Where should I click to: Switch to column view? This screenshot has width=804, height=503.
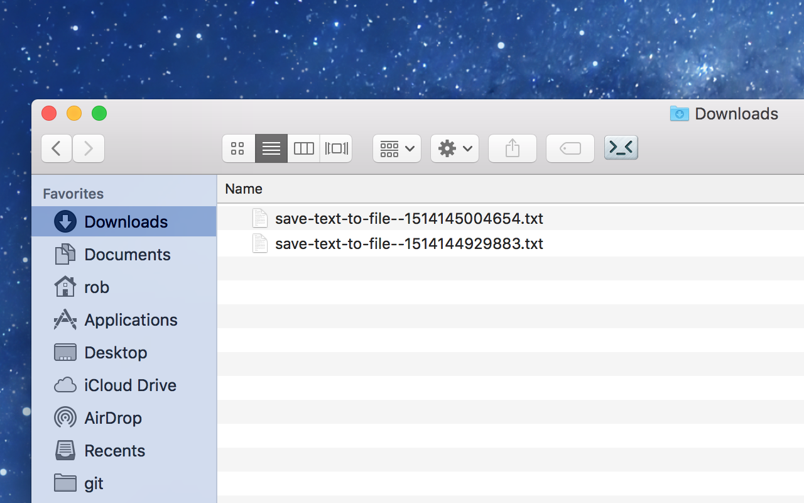click(x=303, y=148)
